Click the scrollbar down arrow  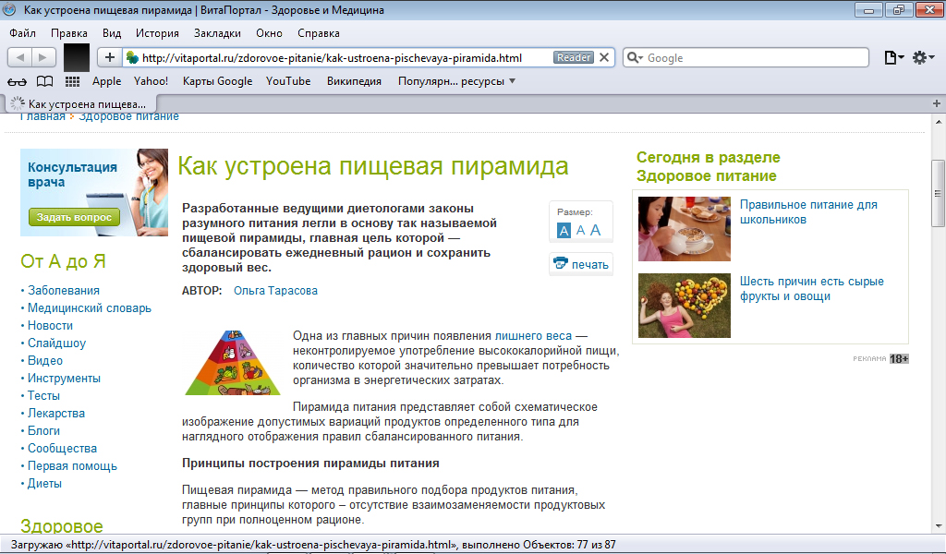[939, 526]
